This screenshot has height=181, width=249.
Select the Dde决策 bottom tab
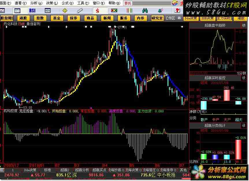[30, 170]
